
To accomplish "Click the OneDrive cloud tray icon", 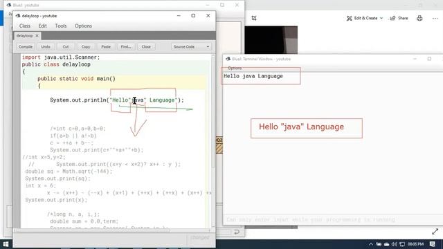I will (386, 244).
